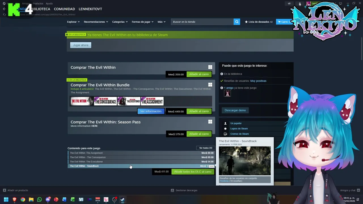Open the options dots on Soundtrack row
Image resolution: width=363 pixels, height=204 pixels.
click(211, 166)
